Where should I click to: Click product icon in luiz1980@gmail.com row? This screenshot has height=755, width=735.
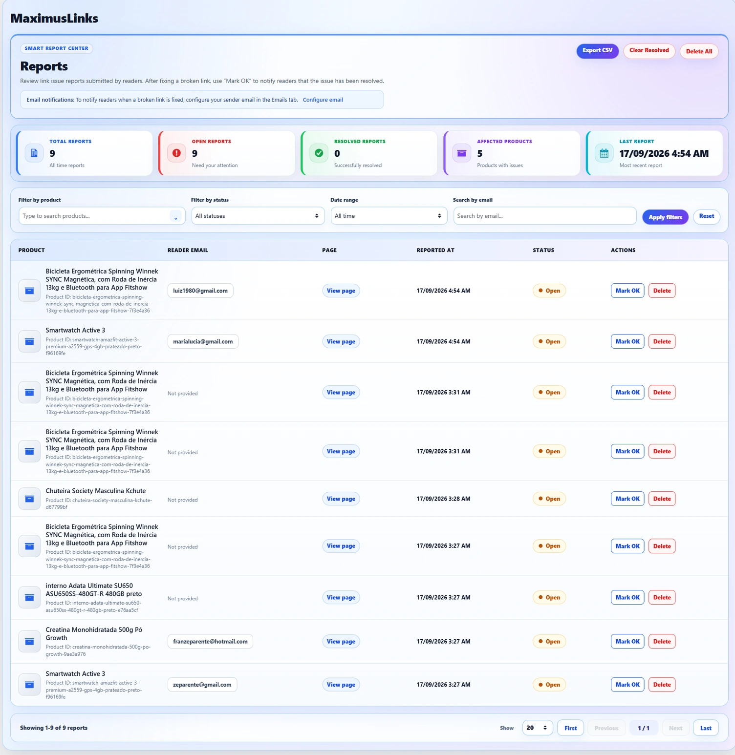29,291
